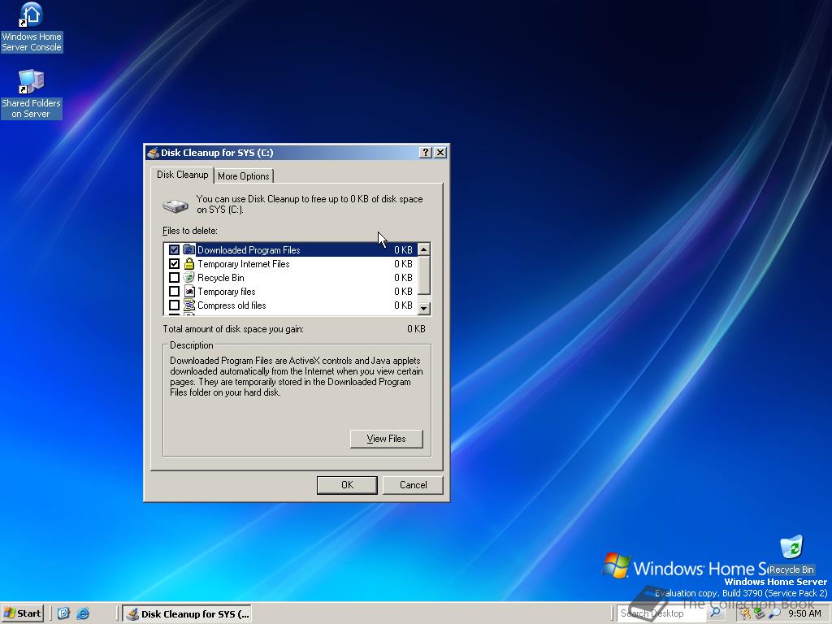This screenshot has height=624, width=832.
Task: Select the Downloaded Program Files row text
Action: point(249,249)
